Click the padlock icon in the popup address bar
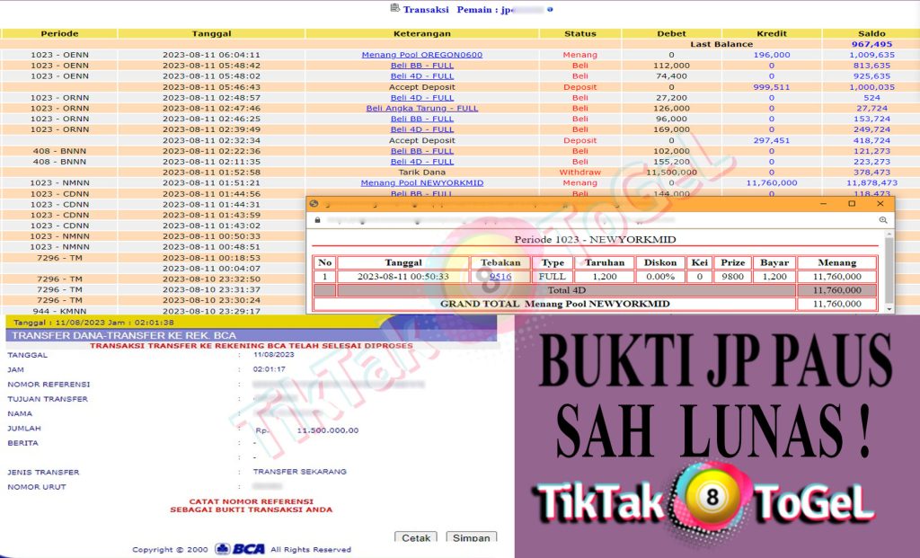The height and width of the screenshot is (558, 920). [317, 220]
